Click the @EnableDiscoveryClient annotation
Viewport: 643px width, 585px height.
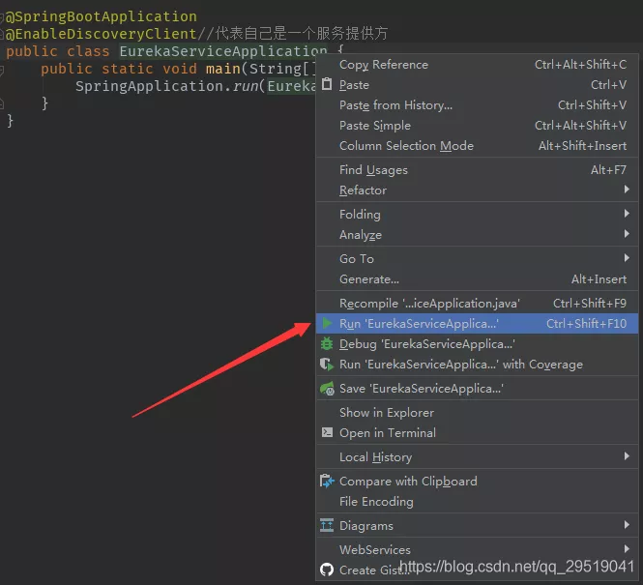(x=102, y=34)
